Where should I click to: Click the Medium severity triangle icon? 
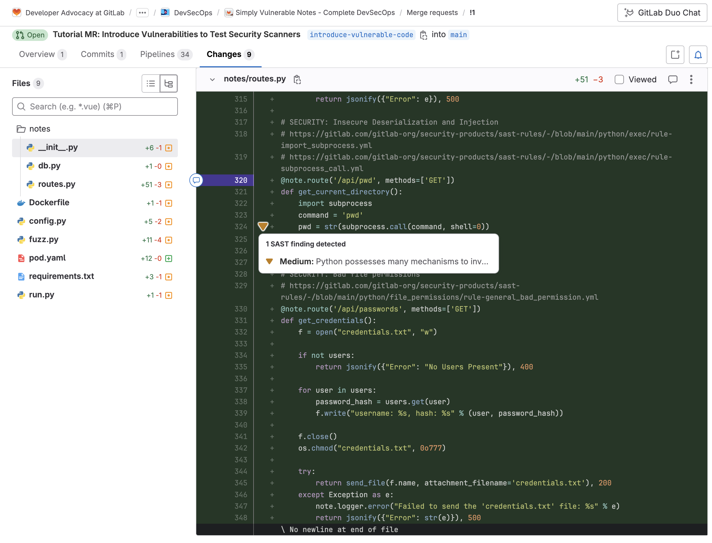269,261
